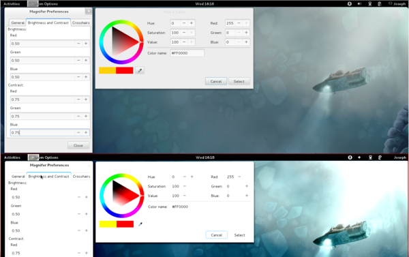Open the Activities overview
Viewport: 409px width, 257px height.
[12, 4]
